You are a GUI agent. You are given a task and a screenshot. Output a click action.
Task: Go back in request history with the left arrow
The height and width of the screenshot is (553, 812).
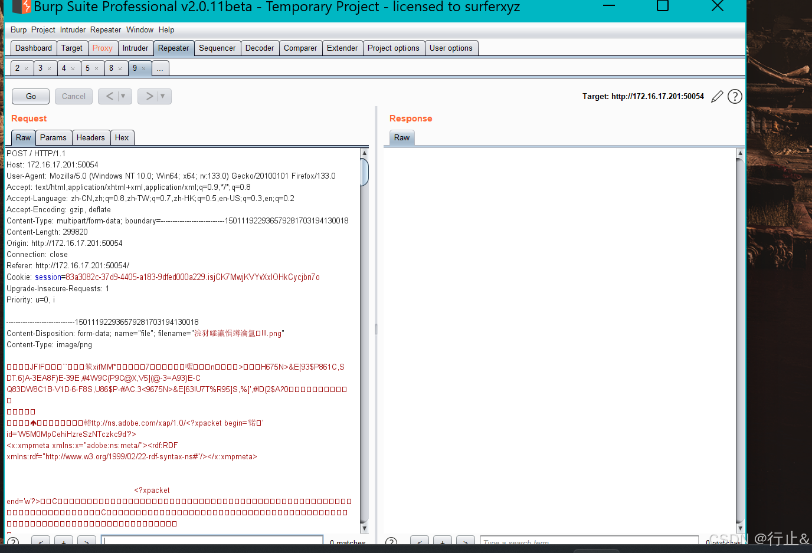[x=109, y=96]
